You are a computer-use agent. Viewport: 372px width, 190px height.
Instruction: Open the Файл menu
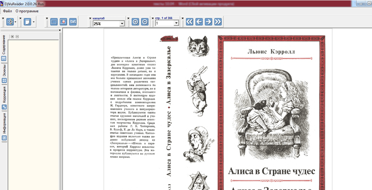tap(7, 11)
